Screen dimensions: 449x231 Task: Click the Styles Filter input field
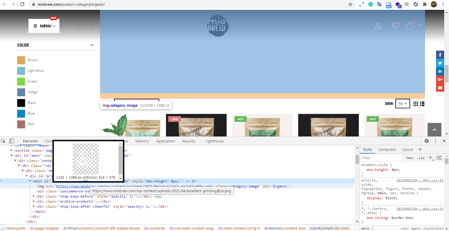coord(381,158)
